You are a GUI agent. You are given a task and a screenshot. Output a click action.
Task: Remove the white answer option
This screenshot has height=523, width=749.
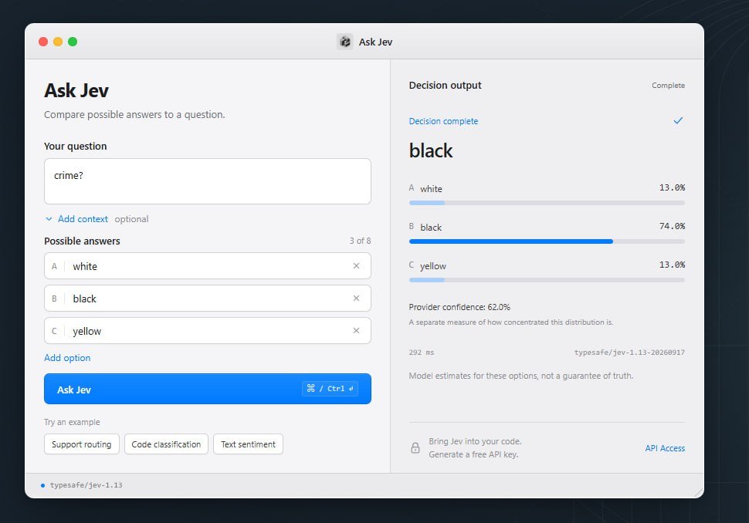point(356,266)
